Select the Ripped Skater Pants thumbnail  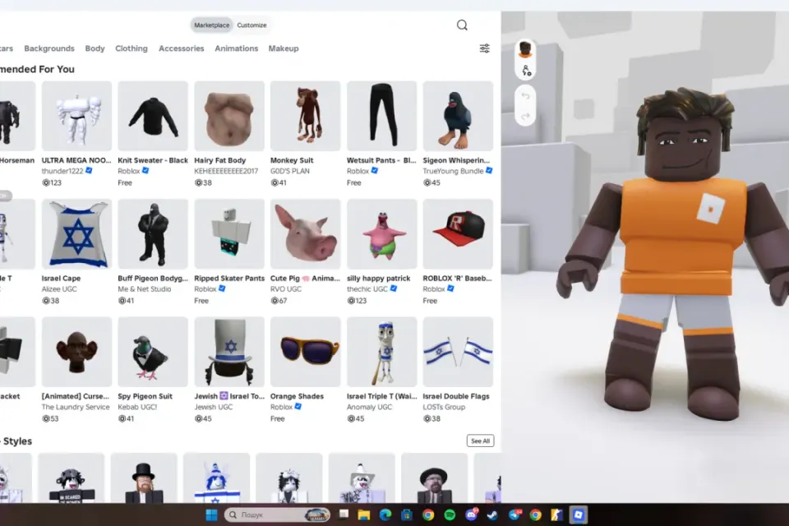229,234
